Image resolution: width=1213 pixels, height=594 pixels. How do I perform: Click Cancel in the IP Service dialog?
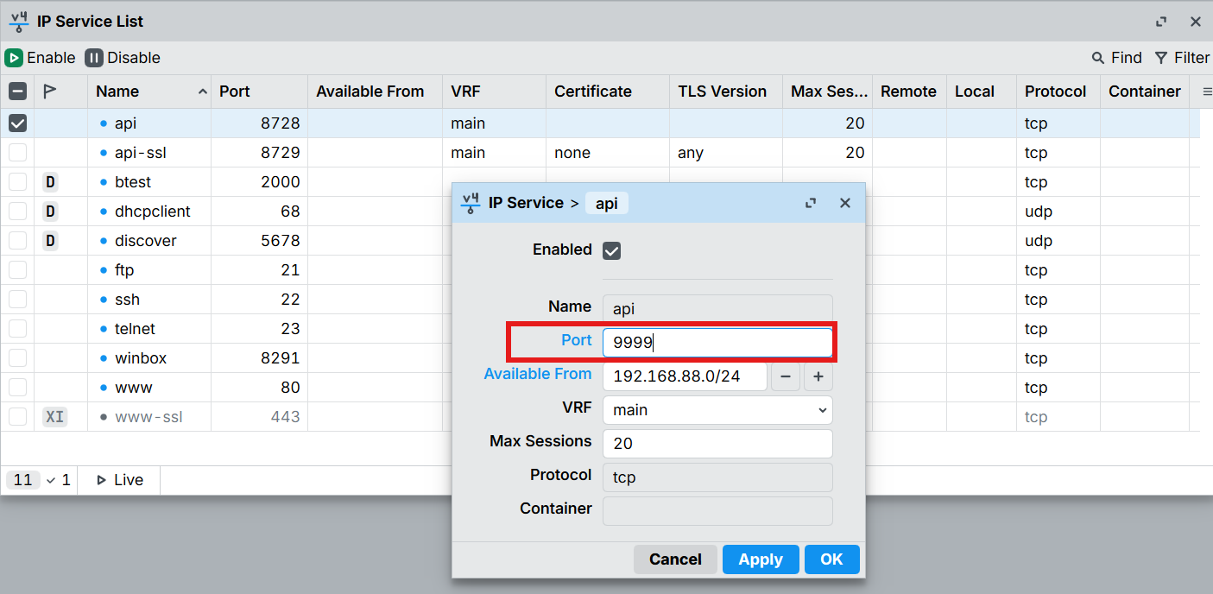(x=674, y=559)
